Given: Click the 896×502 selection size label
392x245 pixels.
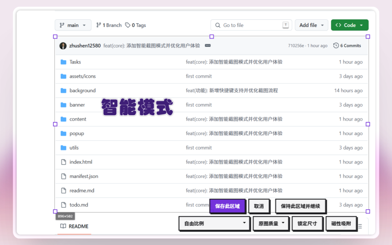Looking at the screenshot, I should 65,216.
